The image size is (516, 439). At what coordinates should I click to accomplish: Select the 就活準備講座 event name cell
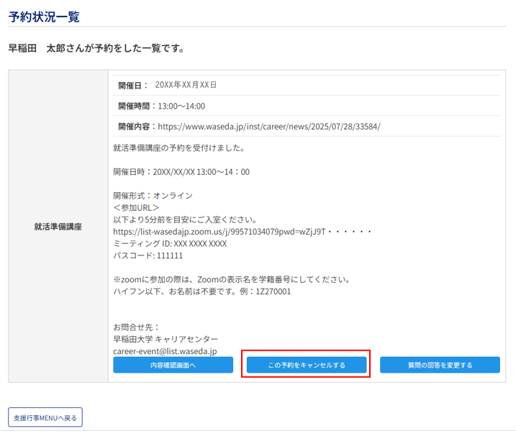click(x=58, y=226)
